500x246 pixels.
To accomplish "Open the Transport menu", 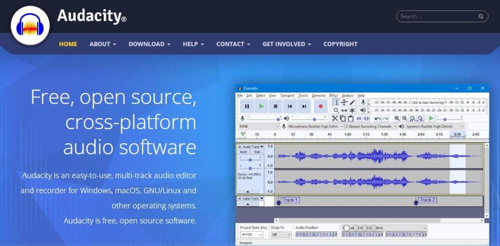I will pos(287,95).
